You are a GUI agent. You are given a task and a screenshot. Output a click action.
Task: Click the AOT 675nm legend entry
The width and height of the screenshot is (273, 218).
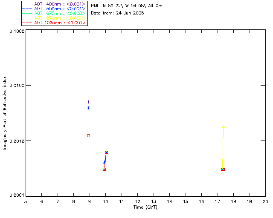coord(54,13)
